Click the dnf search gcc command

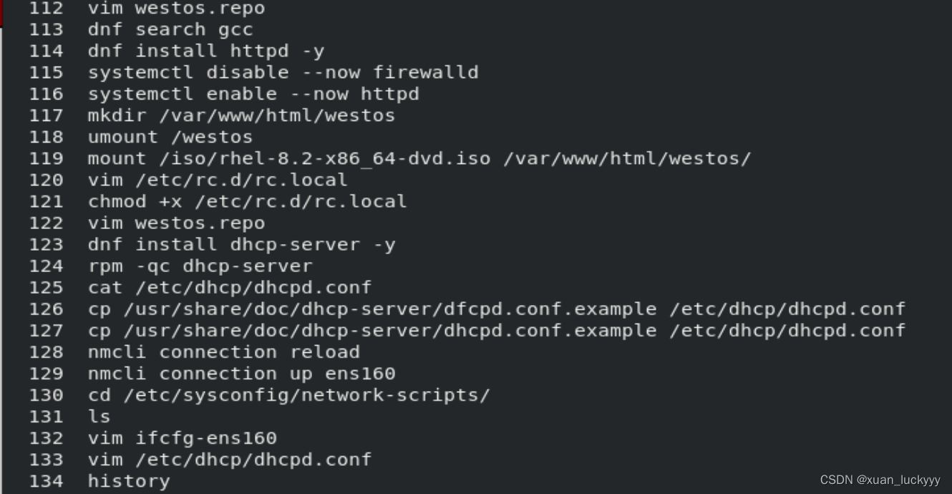coord(170,30)
